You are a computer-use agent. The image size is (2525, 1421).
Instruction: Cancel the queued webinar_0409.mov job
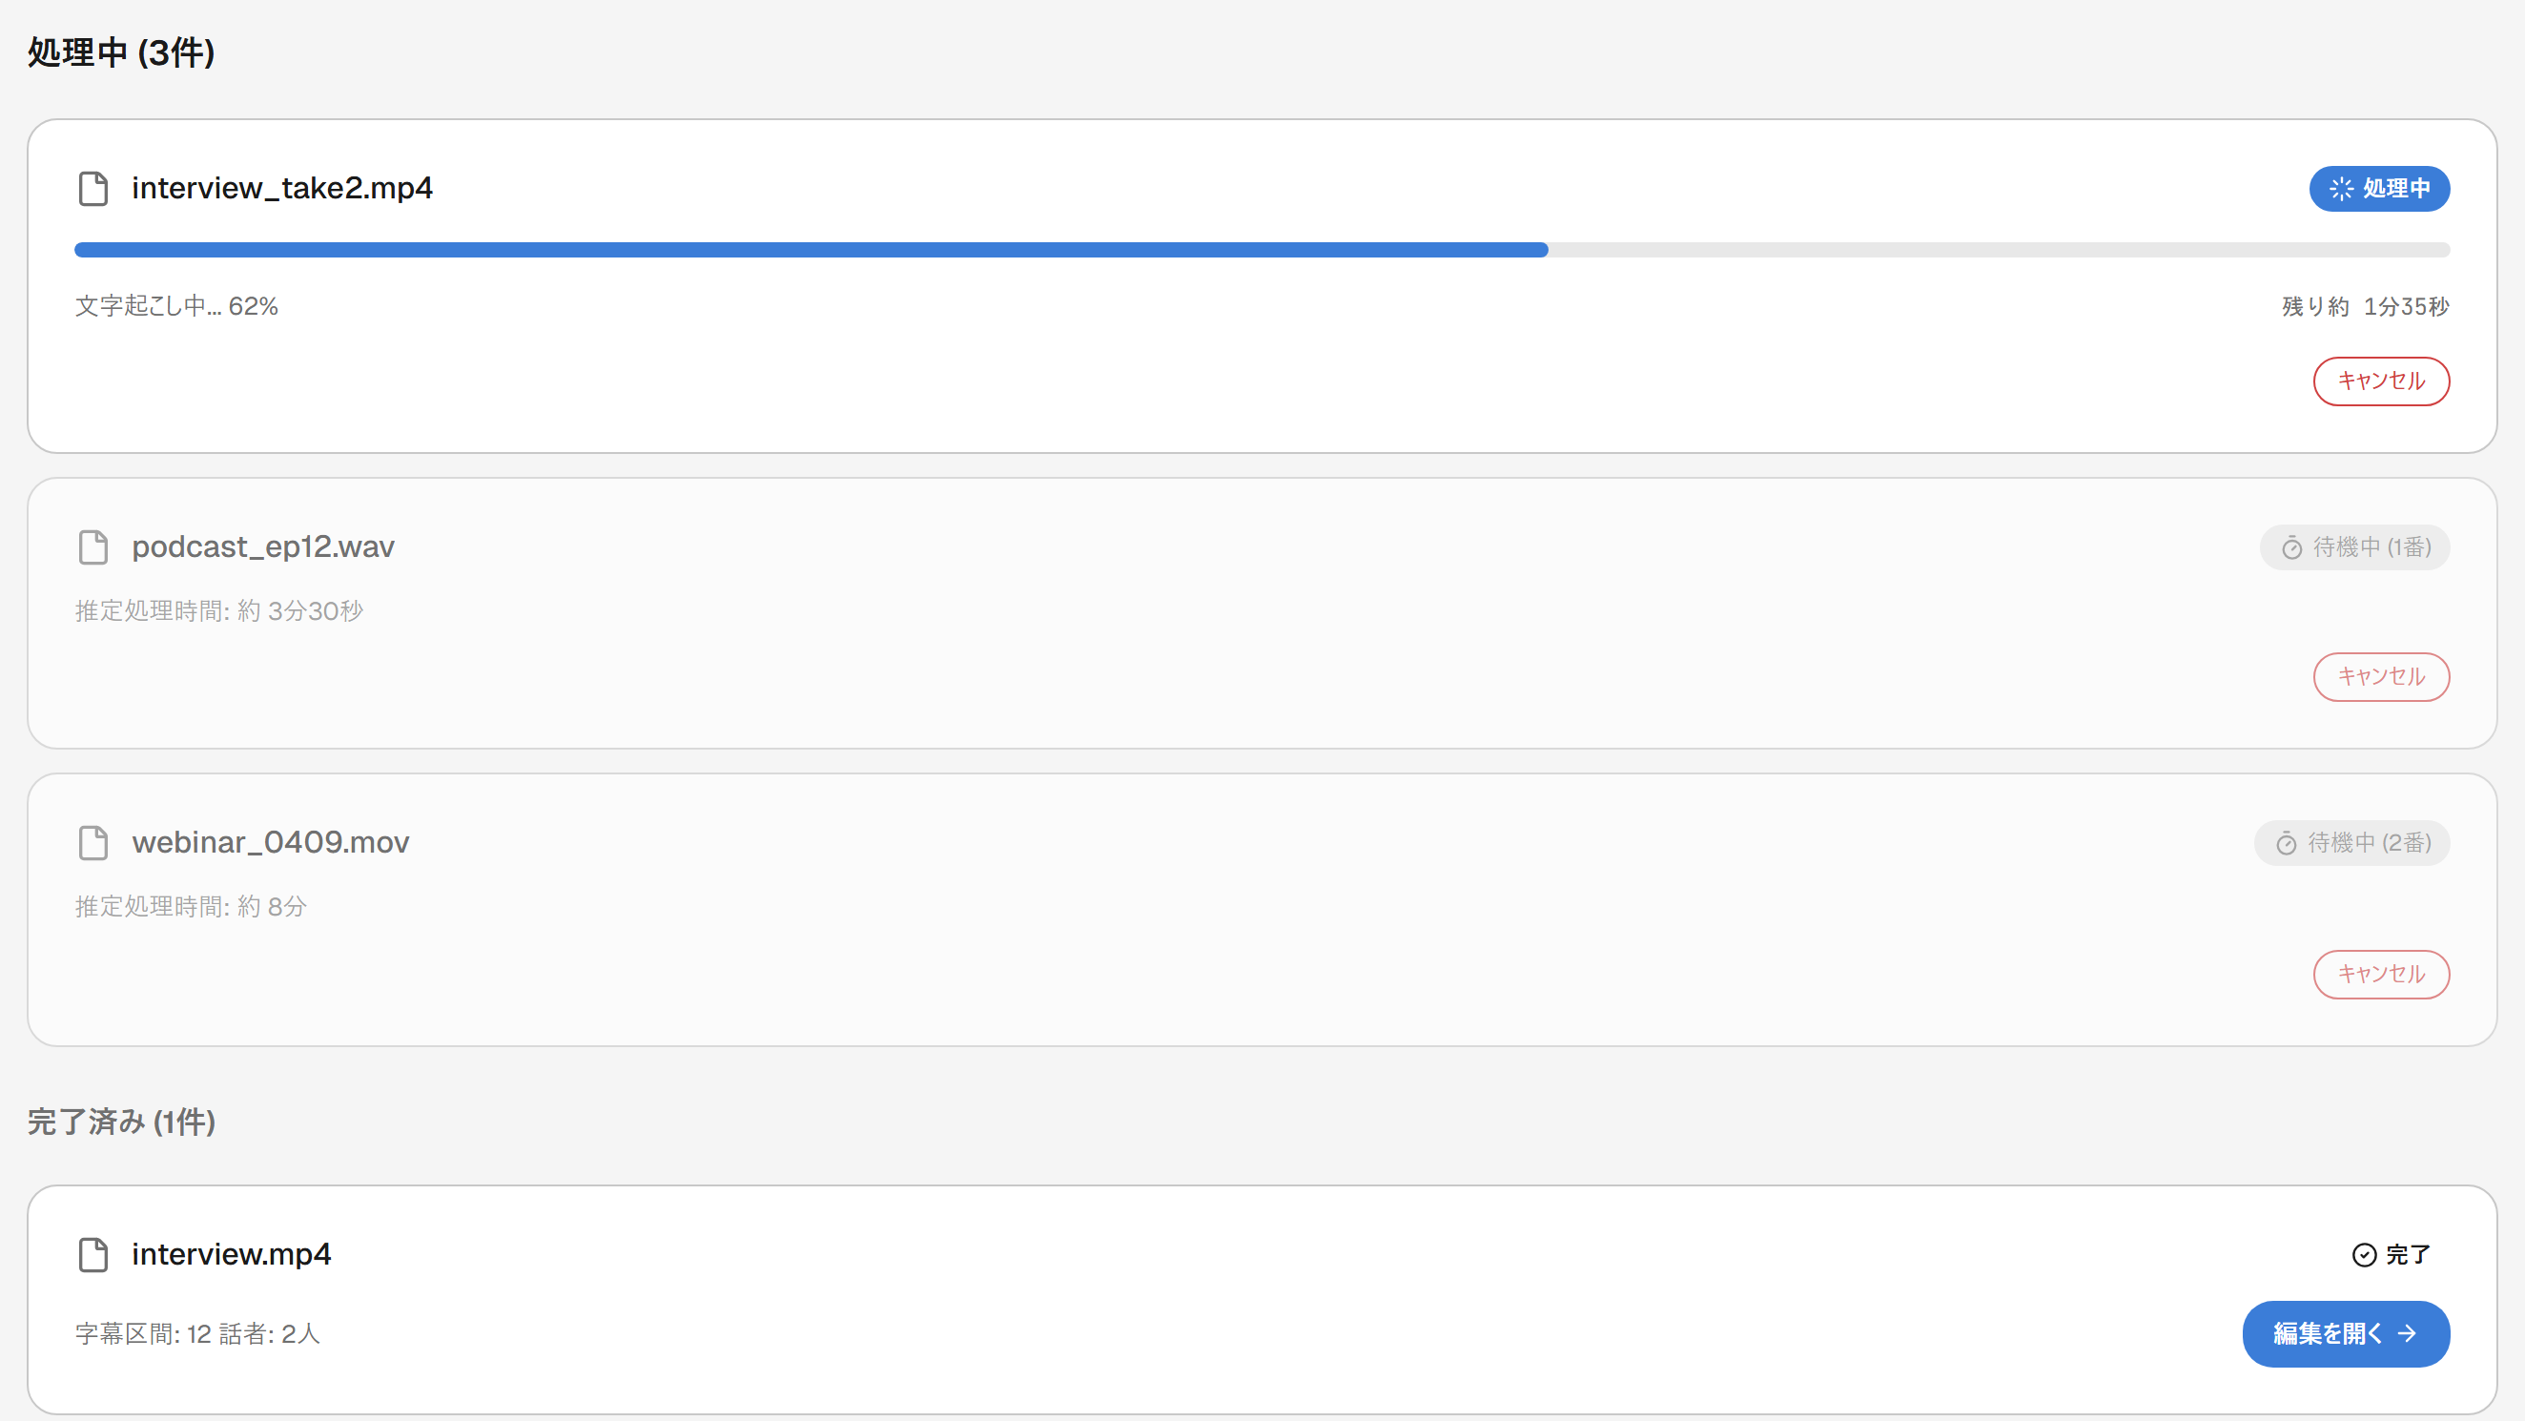click(x=2381, y=974)
